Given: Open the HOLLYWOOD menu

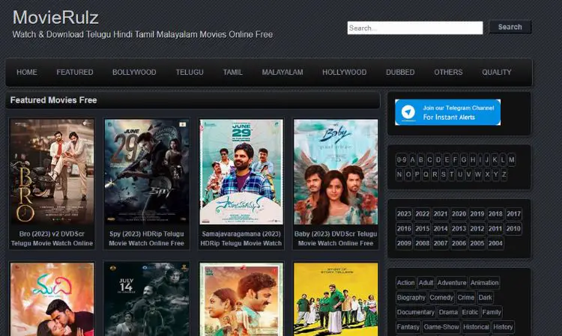Looking at the screenshot, I should tap(345, 73).
